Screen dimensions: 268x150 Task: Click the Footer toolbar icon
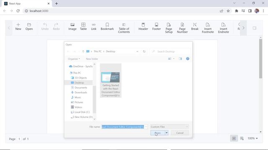pyautogui.click(x=156, y=27)
